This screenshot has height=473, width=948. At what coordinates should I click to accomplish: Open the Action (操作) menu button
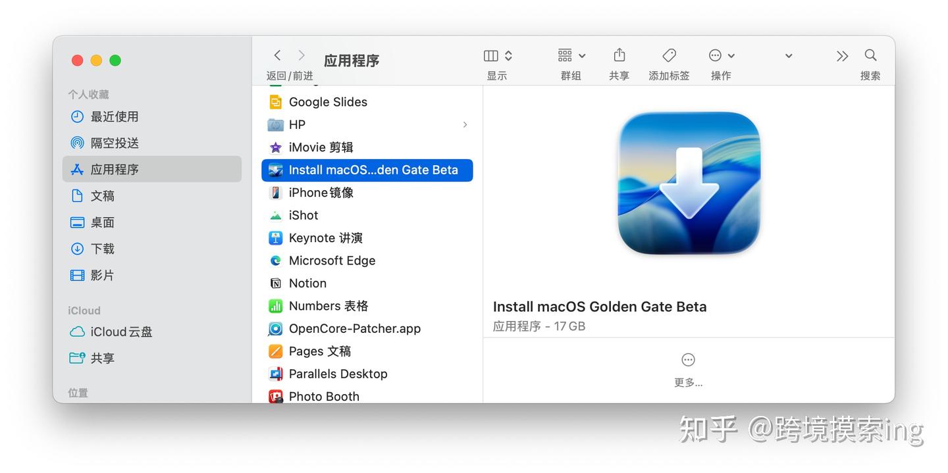(x=722, y=56)
